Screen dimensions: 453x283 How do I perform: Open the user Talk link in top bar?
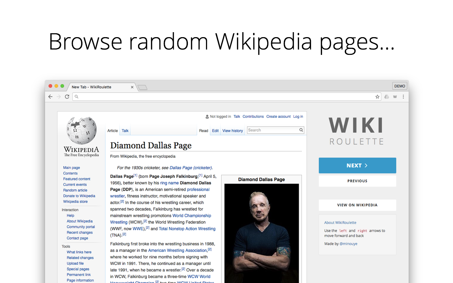tap(237, 116)
